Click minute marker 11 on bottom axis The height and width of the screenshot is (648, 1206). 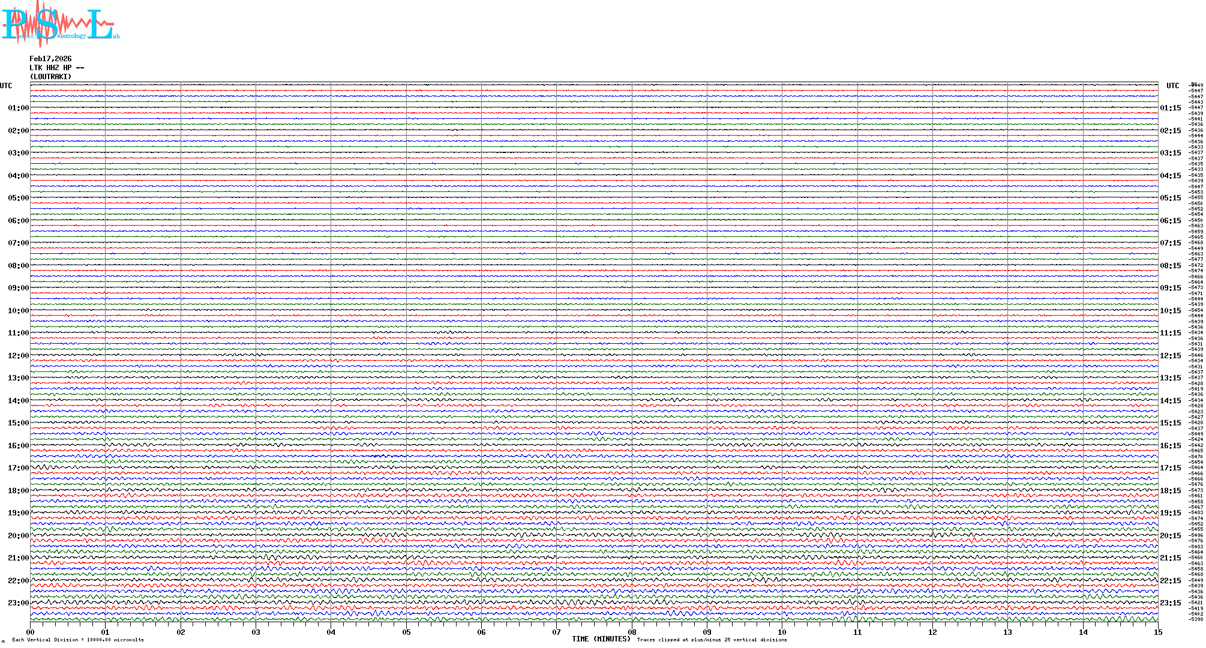pyautogui.click(x=857, y=632)
